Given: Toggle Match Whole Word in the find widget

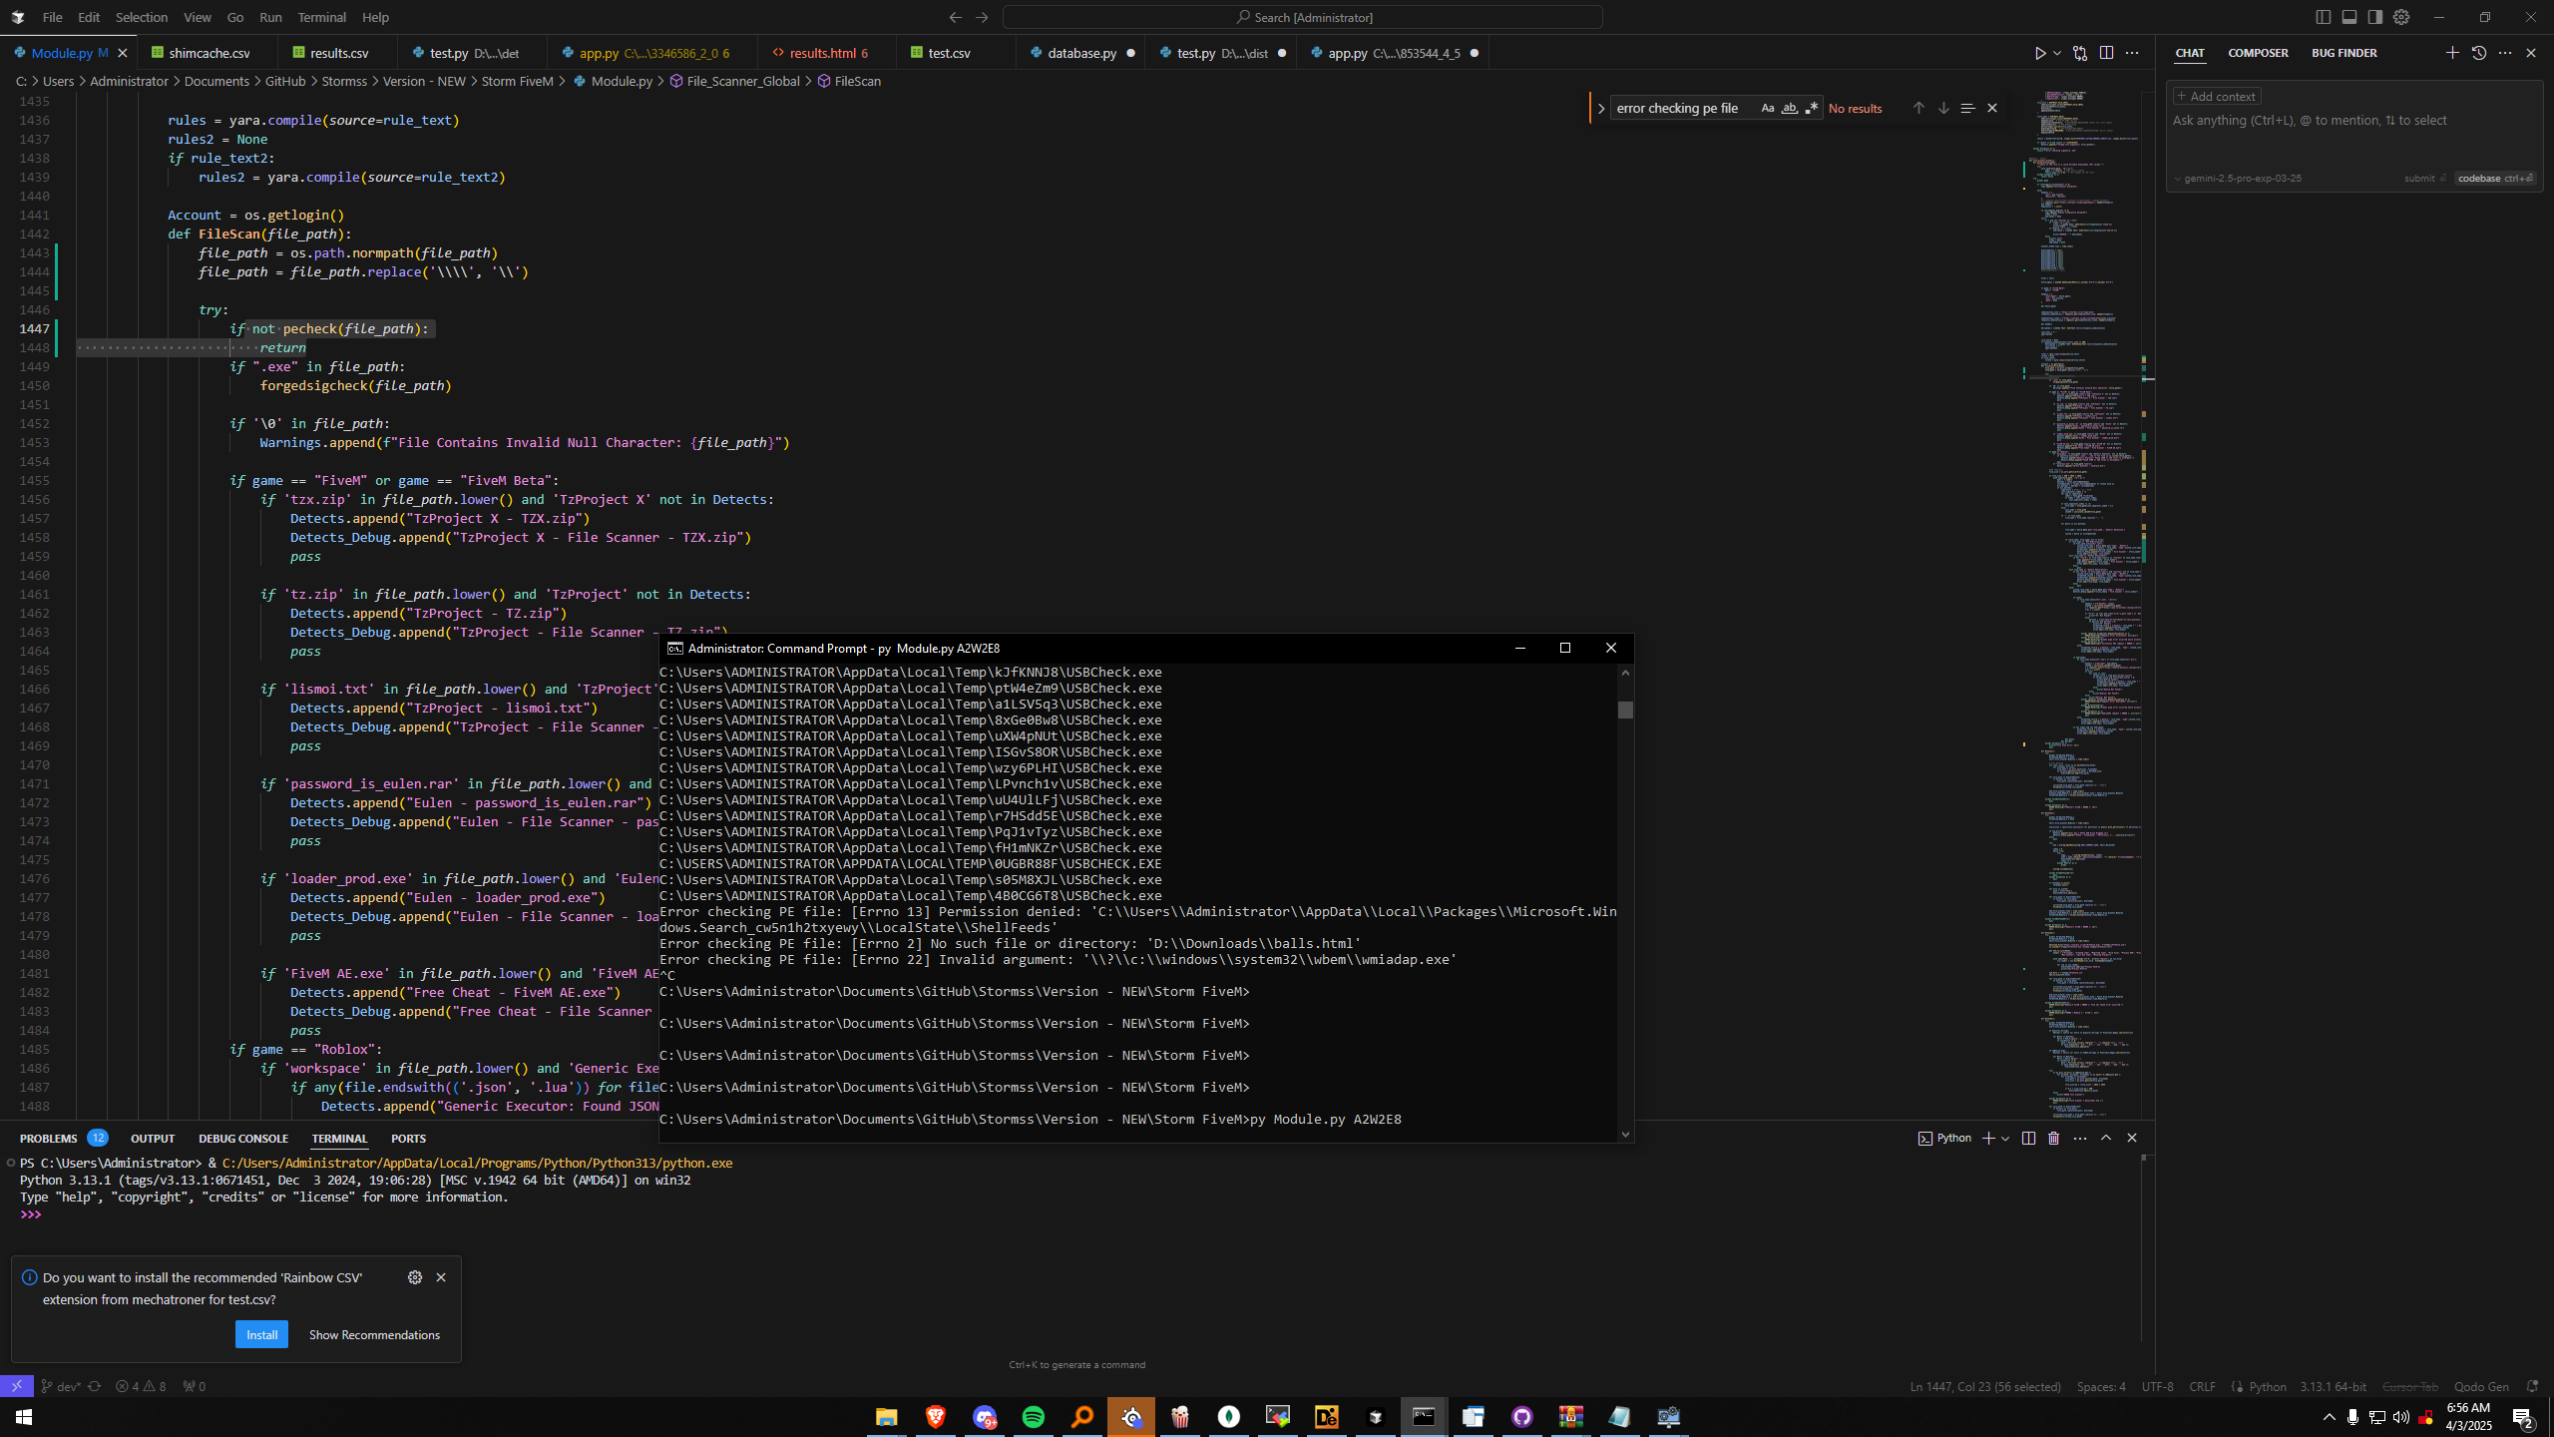Looking at the screenshot, I should [x=1790, y=108].
